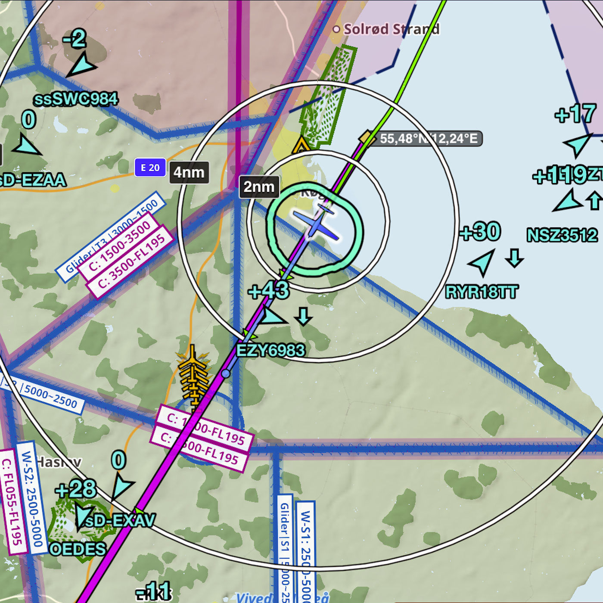Select the orange airfield triangle marker
603x603 pixels.
click(x=300, y=146)
